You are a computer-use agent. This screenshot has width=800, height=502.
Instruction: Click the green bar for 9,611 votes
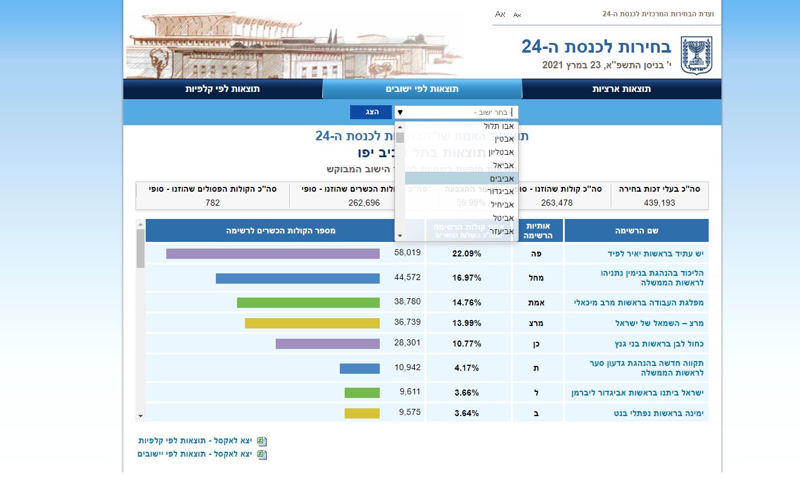pos(362,393)
